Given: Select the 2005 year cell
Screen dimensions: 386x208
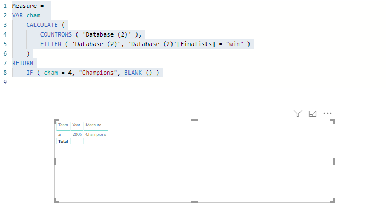Looking at the screenshot, I should [78, 134].
